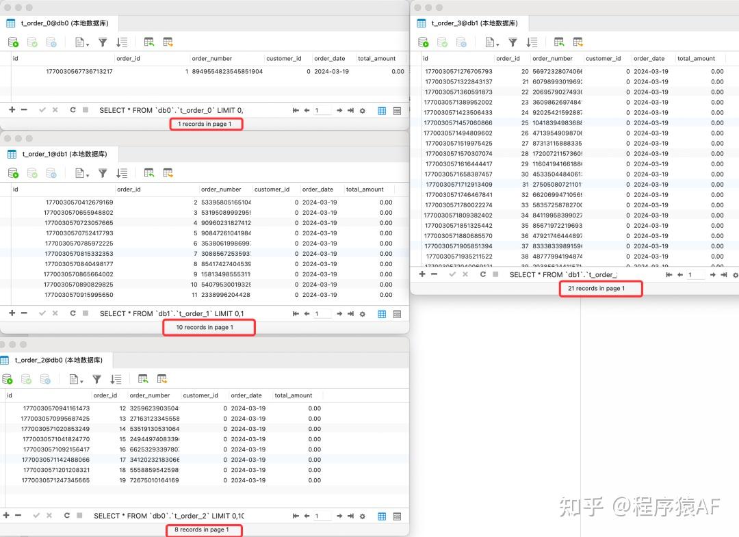The height and width of the screenshot is (537, 739).
Task: Select the Import Data icon in t_order_0 window
Action: (149, 42)
